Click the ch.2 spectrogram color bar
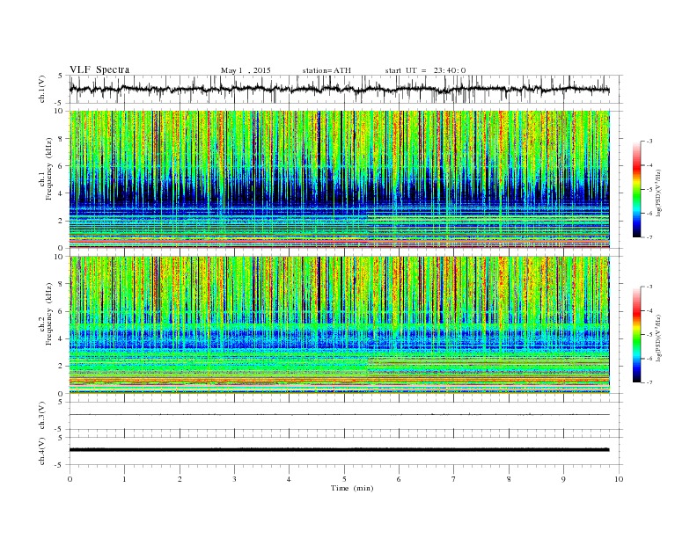Viewport: 697px width, 538px height. [636, 335]
